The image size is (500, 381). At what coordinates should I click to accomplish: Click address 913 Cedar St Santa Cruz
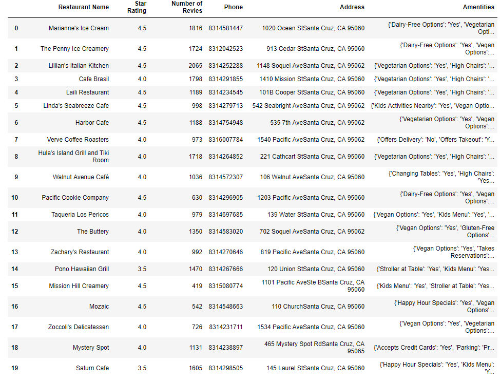pos(315,49)
